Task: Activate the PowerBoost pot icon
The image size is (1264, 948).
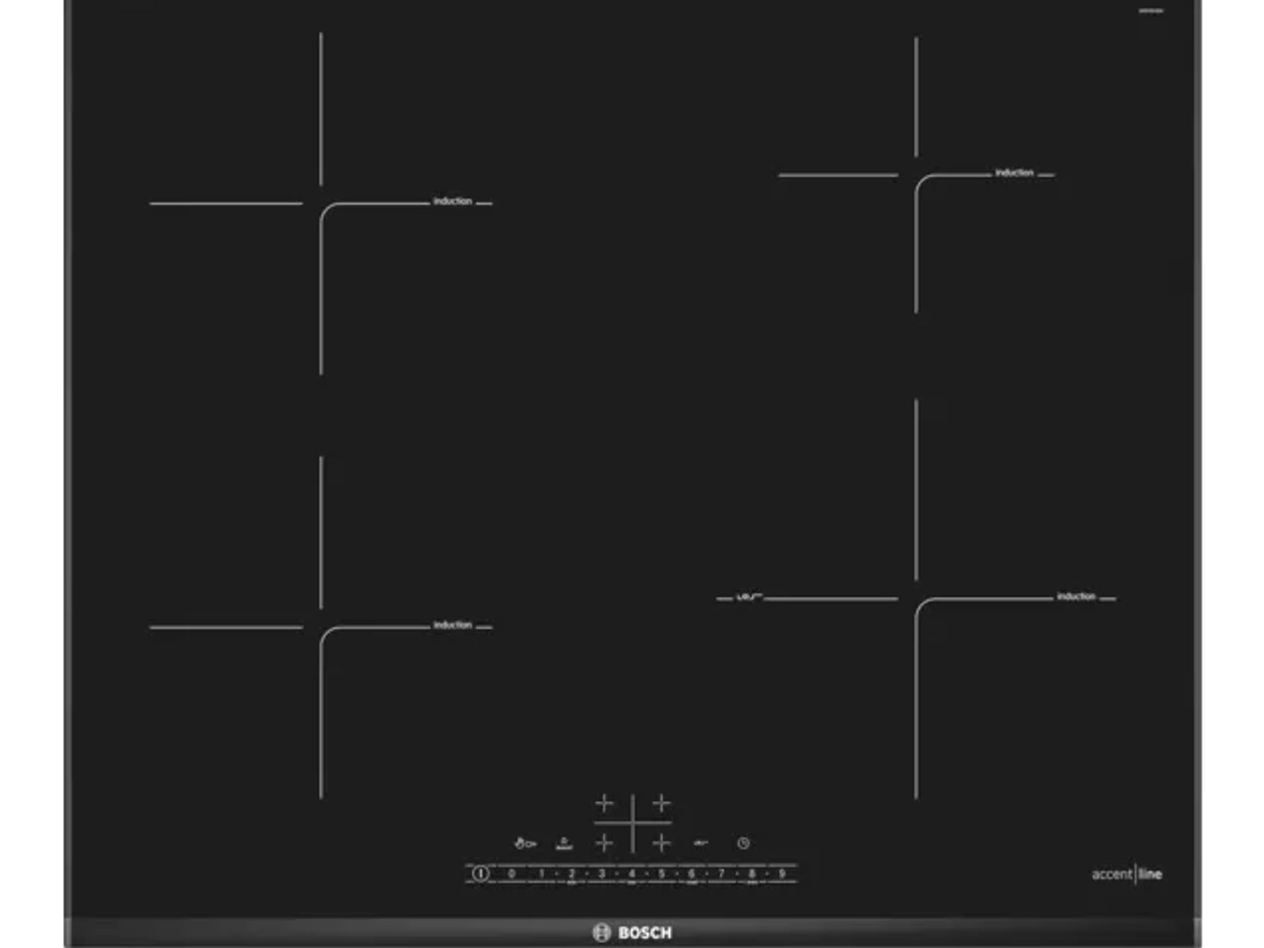Action: pyautogui.click(x=564, y=844)
